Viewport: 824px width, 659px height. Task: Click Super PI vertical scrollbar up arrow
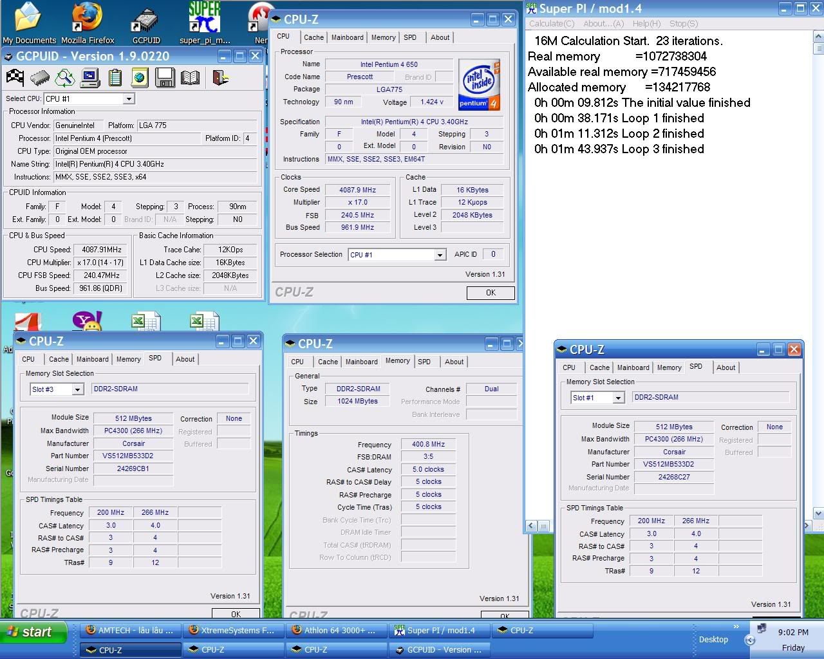[x=818, y=35]
